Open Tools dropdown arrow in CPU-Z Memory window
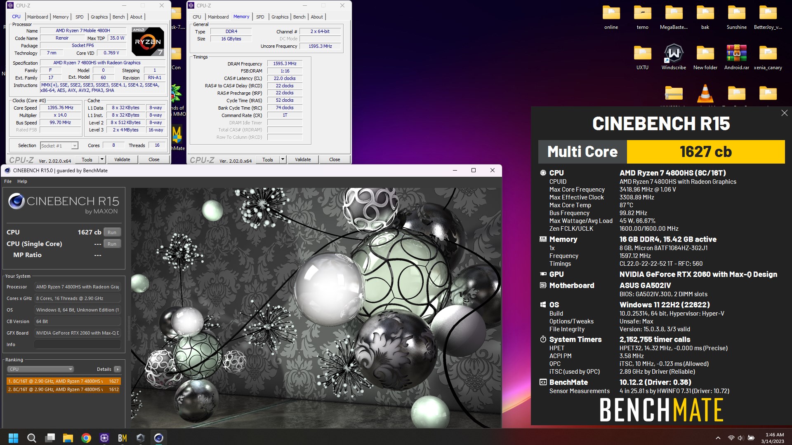Image resolution: width=792 pixels, height=445 pixels. click(283, 159)
